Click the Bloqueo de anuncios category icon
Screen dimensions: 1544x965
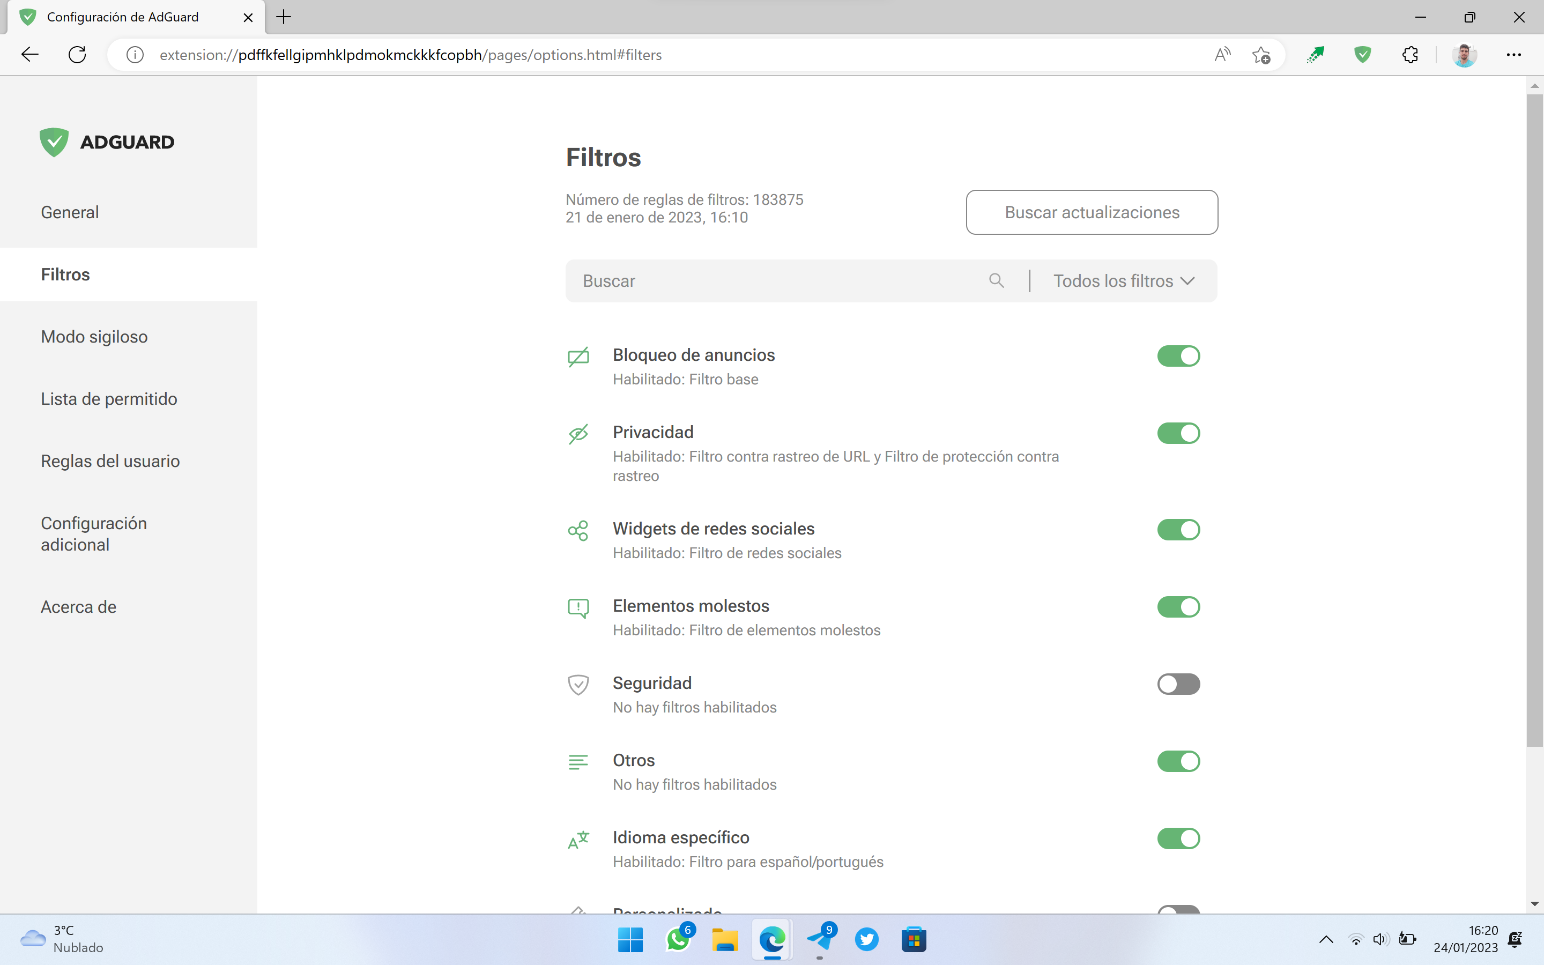[578, 356]
